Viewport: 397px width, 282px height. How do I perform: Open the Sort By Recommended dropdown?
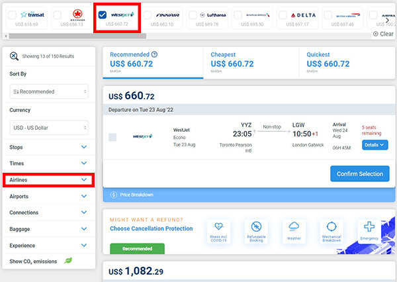[x=49, y=91]
